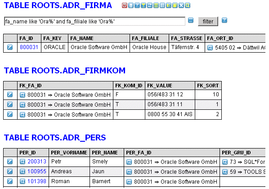Click the filter button

208,22
